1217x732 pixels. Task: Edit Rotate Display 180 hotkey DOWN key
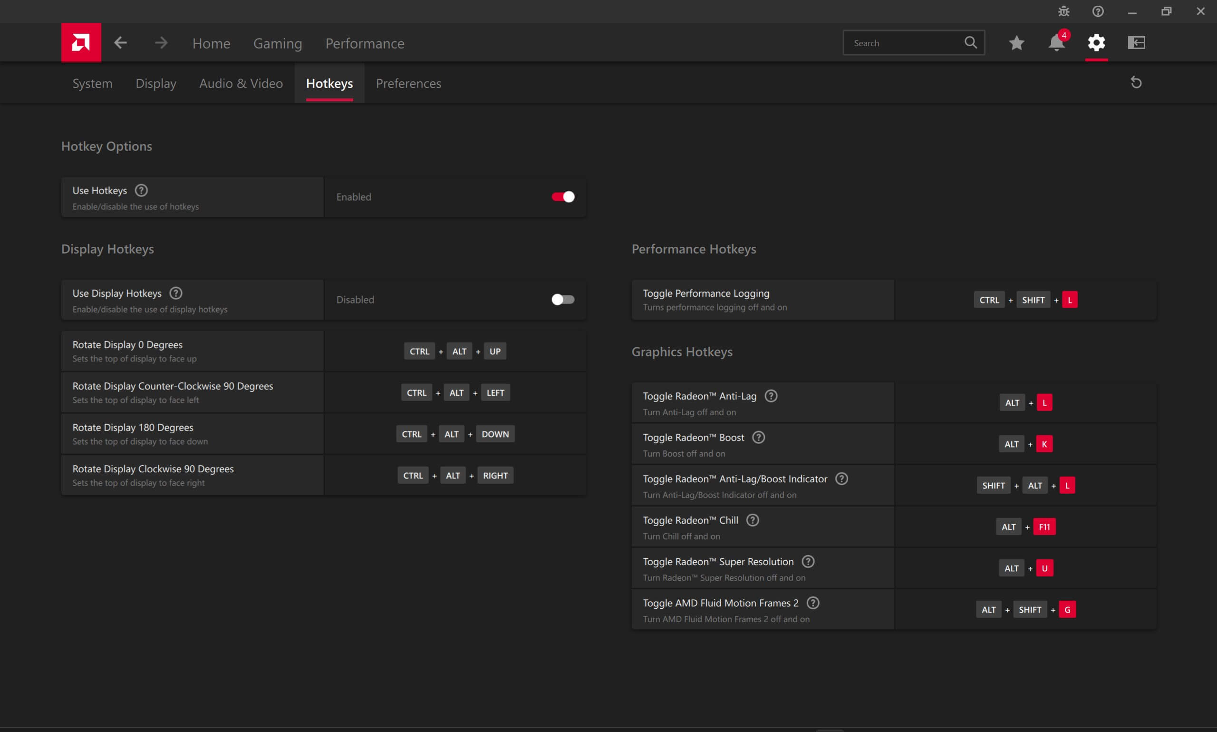click(495, 434)
